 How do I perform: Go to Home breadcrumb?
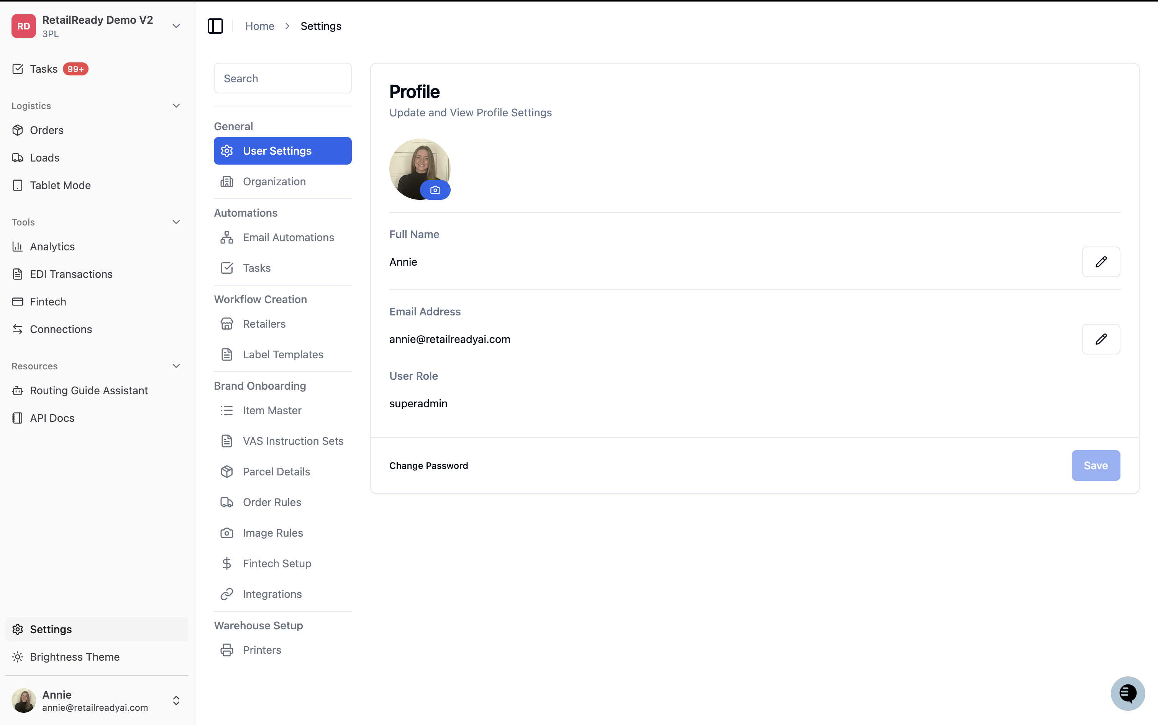(260, 26)
